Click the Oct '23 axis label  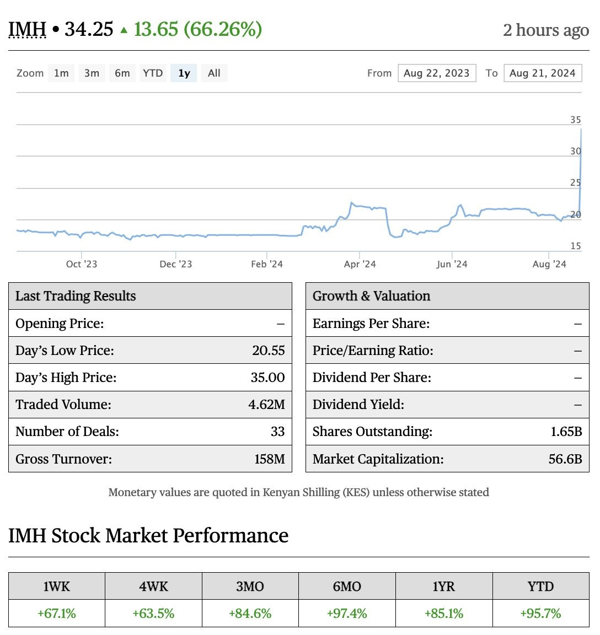[82, 264]
